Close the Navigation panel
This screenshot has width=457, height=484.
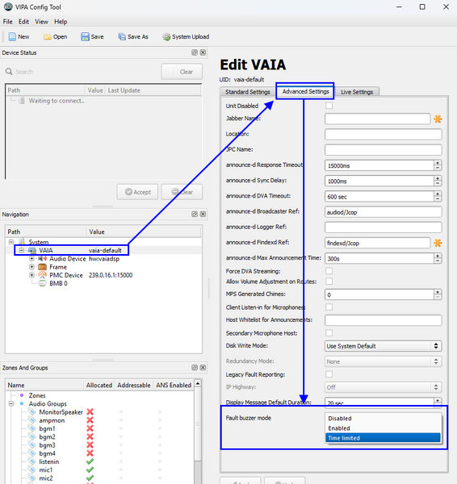(203, 215)
